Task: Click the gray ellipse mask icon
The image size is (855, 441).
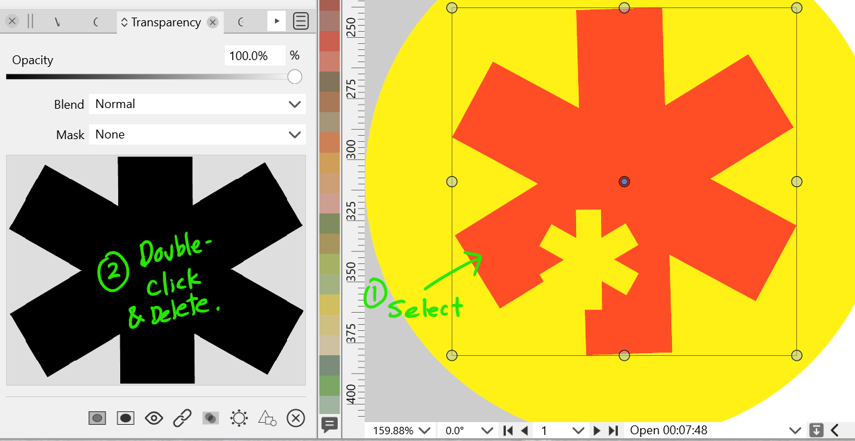Action: 97,418
